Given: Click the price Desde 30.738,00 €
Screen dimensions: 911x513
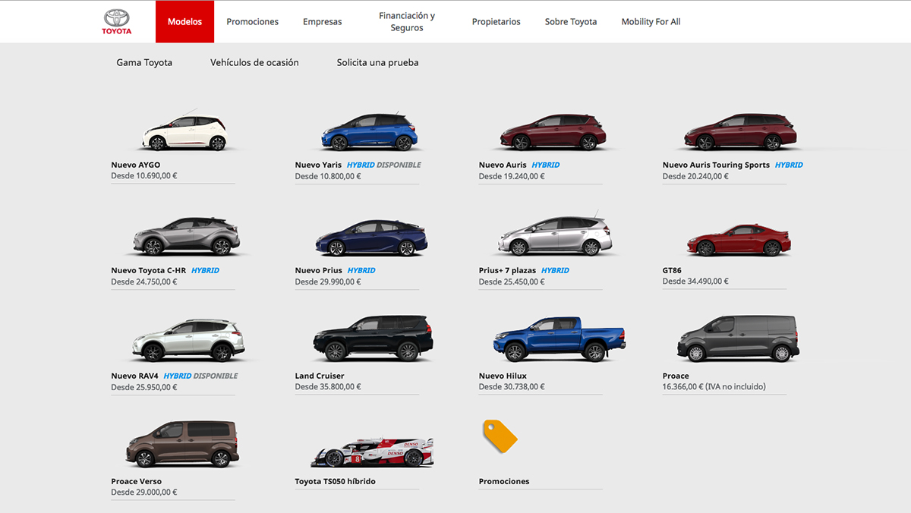Looking at the screenshot, I should pos(512,386).
